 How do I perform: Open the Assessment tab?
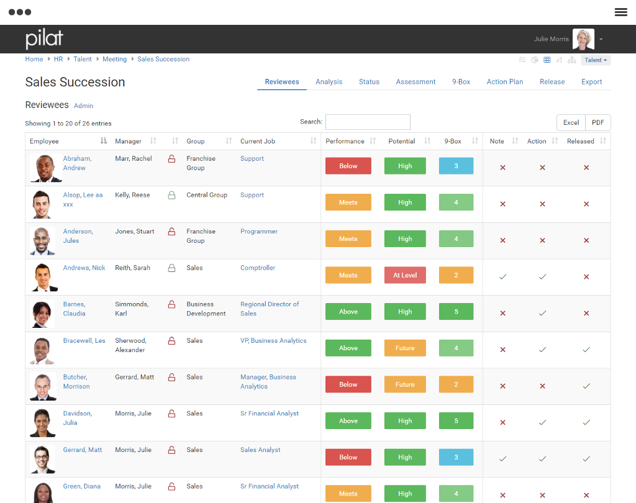tap(416, 81)
